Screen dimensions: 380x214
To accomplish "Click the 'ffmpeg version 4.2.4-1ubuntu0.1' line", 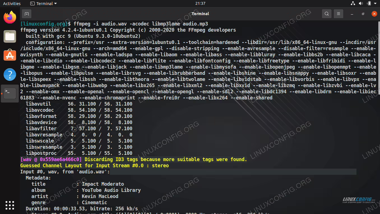I will [128, 30].
